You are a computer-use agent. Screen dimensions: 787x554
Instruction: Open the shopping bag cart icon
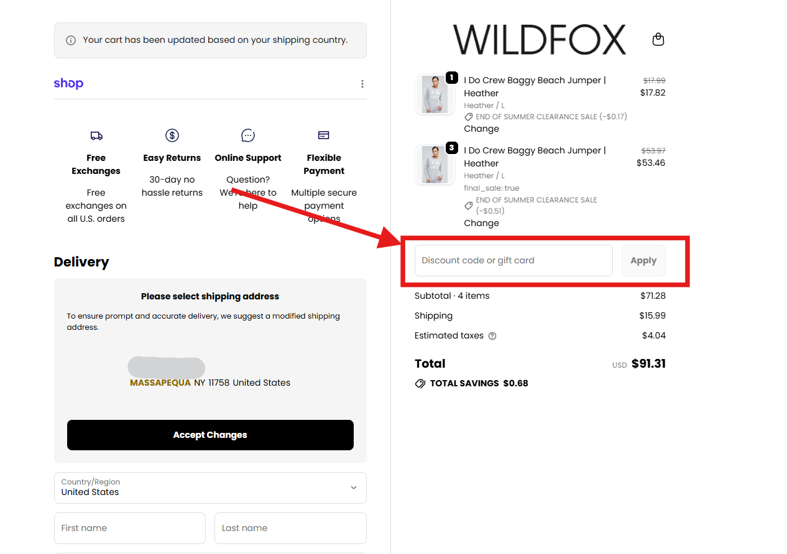point(658,40)
